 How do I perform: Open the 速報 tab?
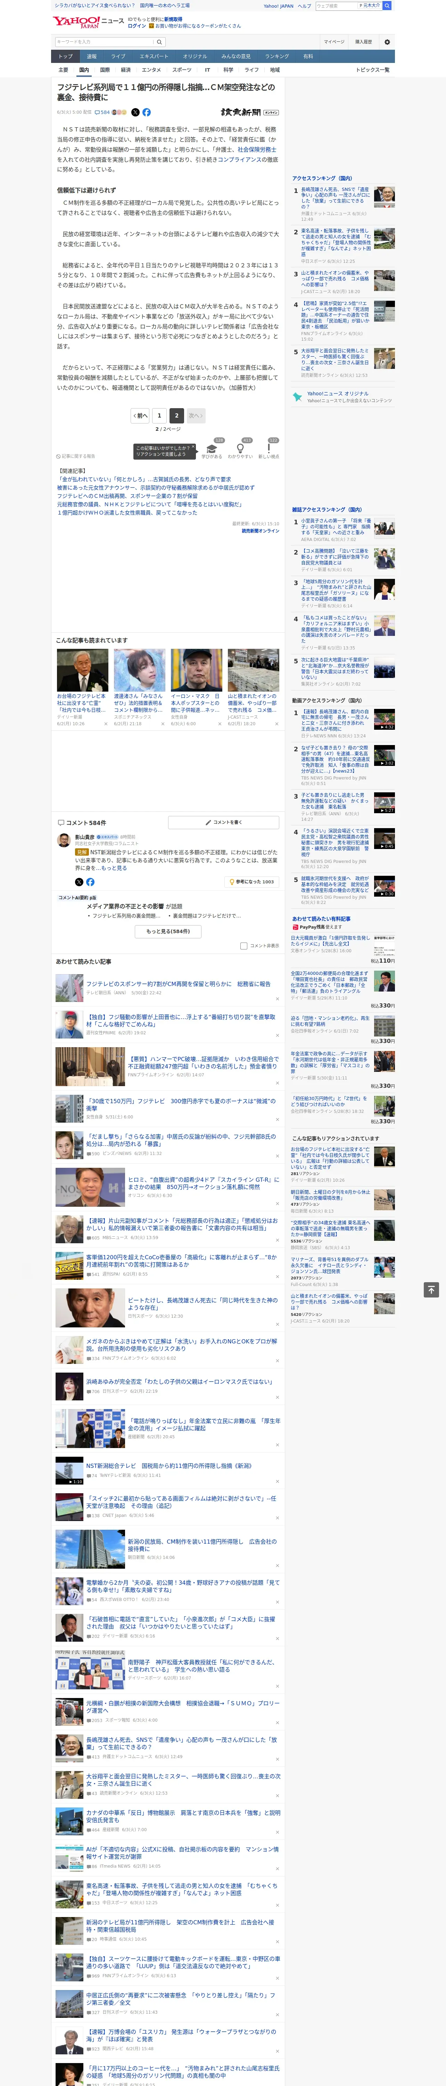click(91, 57)
